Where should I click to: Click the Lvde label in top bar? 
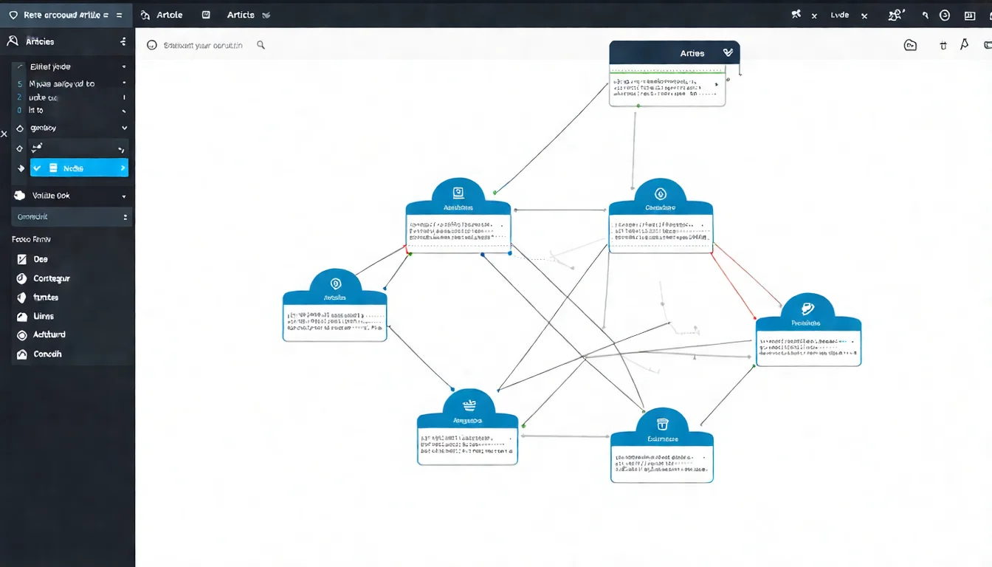pyautogui.click(x=840, y=15)
